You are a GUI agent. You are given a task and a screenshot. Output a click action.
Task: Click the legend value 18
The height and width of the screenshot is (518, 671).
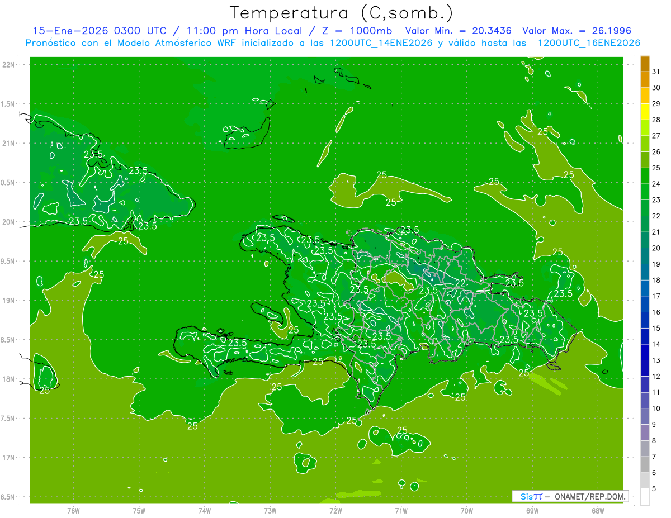(656, 280)
